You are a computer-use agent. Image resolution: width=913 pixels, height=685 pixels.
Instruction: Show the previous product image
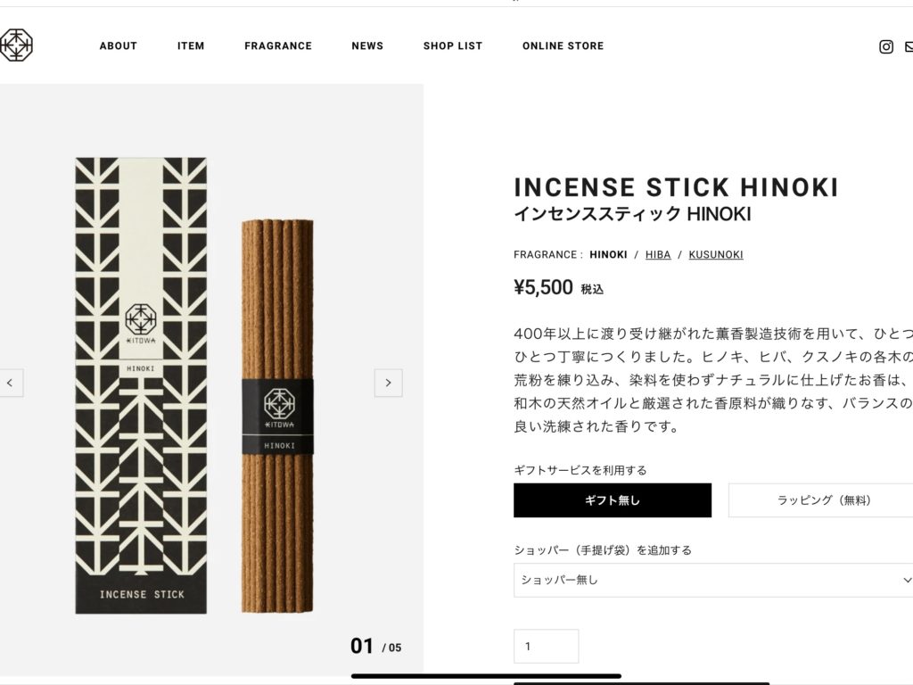point(11,383)
